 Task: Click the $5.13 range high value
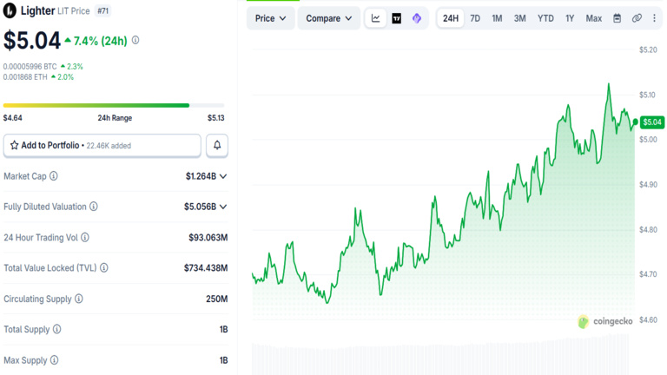tap(215, 118)
